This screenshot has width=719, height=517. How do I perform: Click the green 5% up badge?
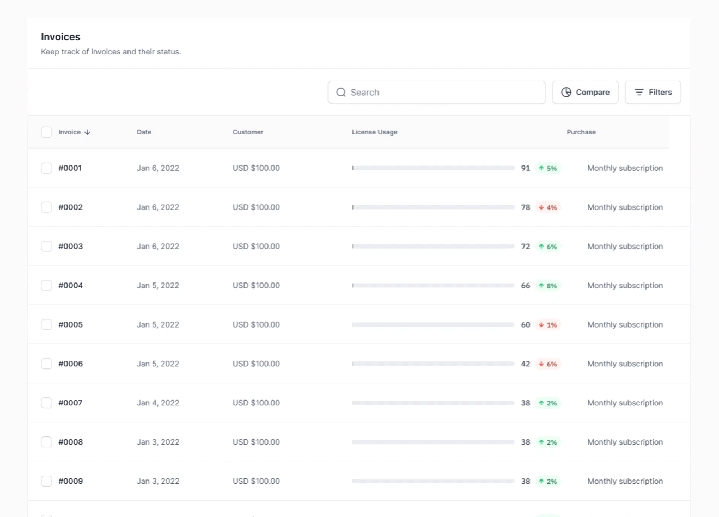tap(547, 168)
